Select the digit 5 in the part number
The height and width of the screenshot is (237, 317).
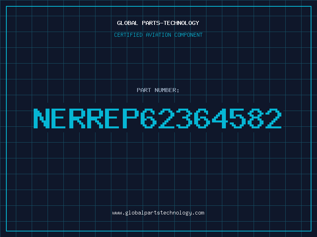click(x=237, y=118)
